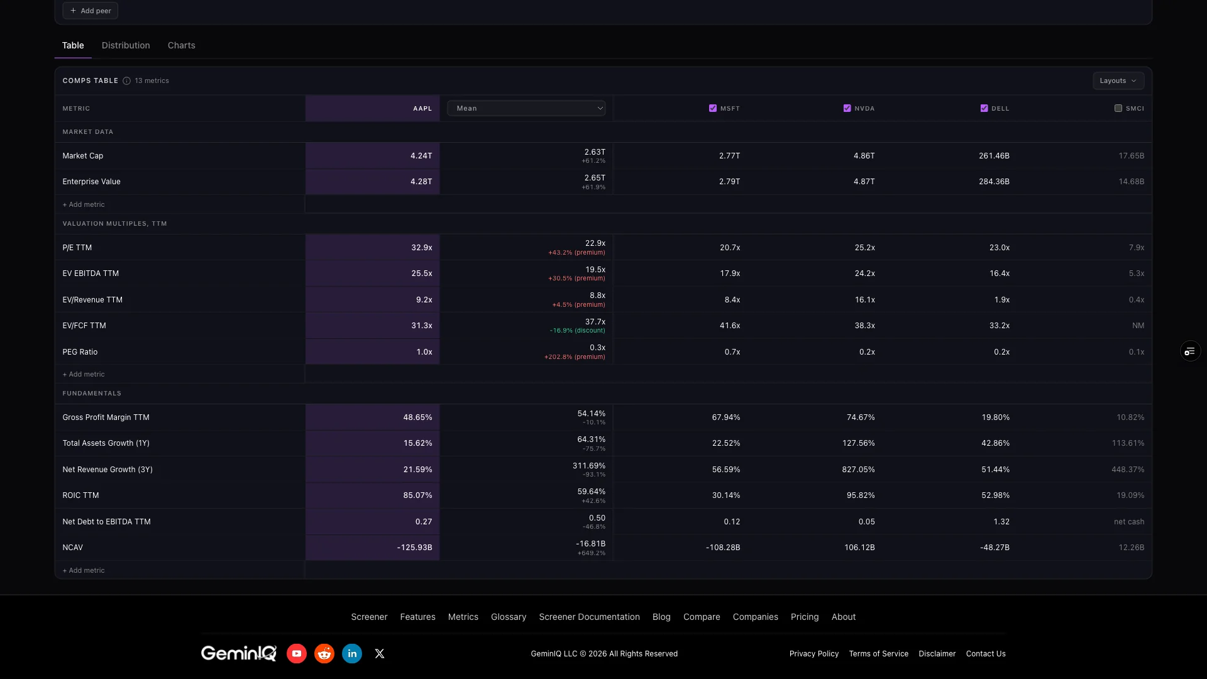Viewport: 1207px width, 679px height.
Task: Click the EV EBITDA TTM metric label
Action: [x=91, y=273]
